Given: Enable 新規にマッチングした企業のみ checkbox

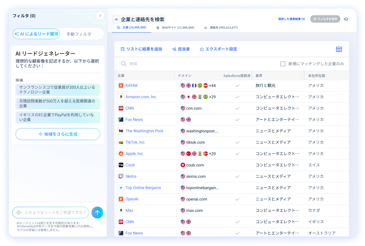Looking at the screenshot, I should pyautogui.click(x=283, y=64).
